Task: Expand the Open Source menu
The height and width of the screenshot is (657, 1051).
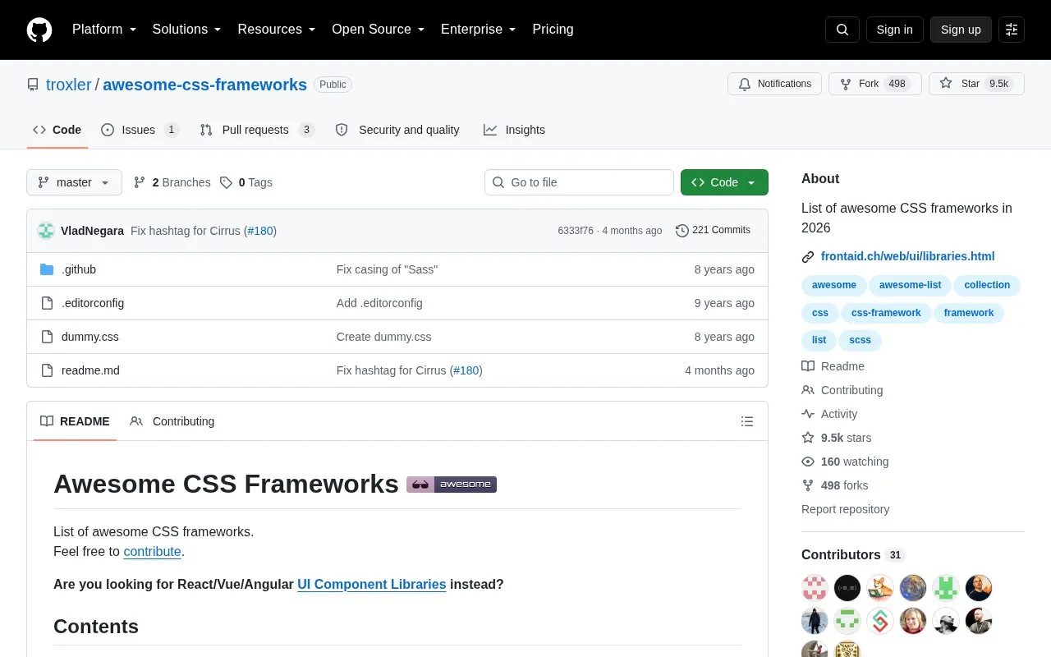Action: (x=379, y=30)
